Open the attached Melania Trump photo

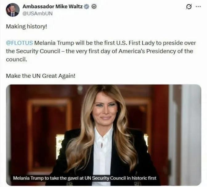pyautogui.click(x=103, y=135)
